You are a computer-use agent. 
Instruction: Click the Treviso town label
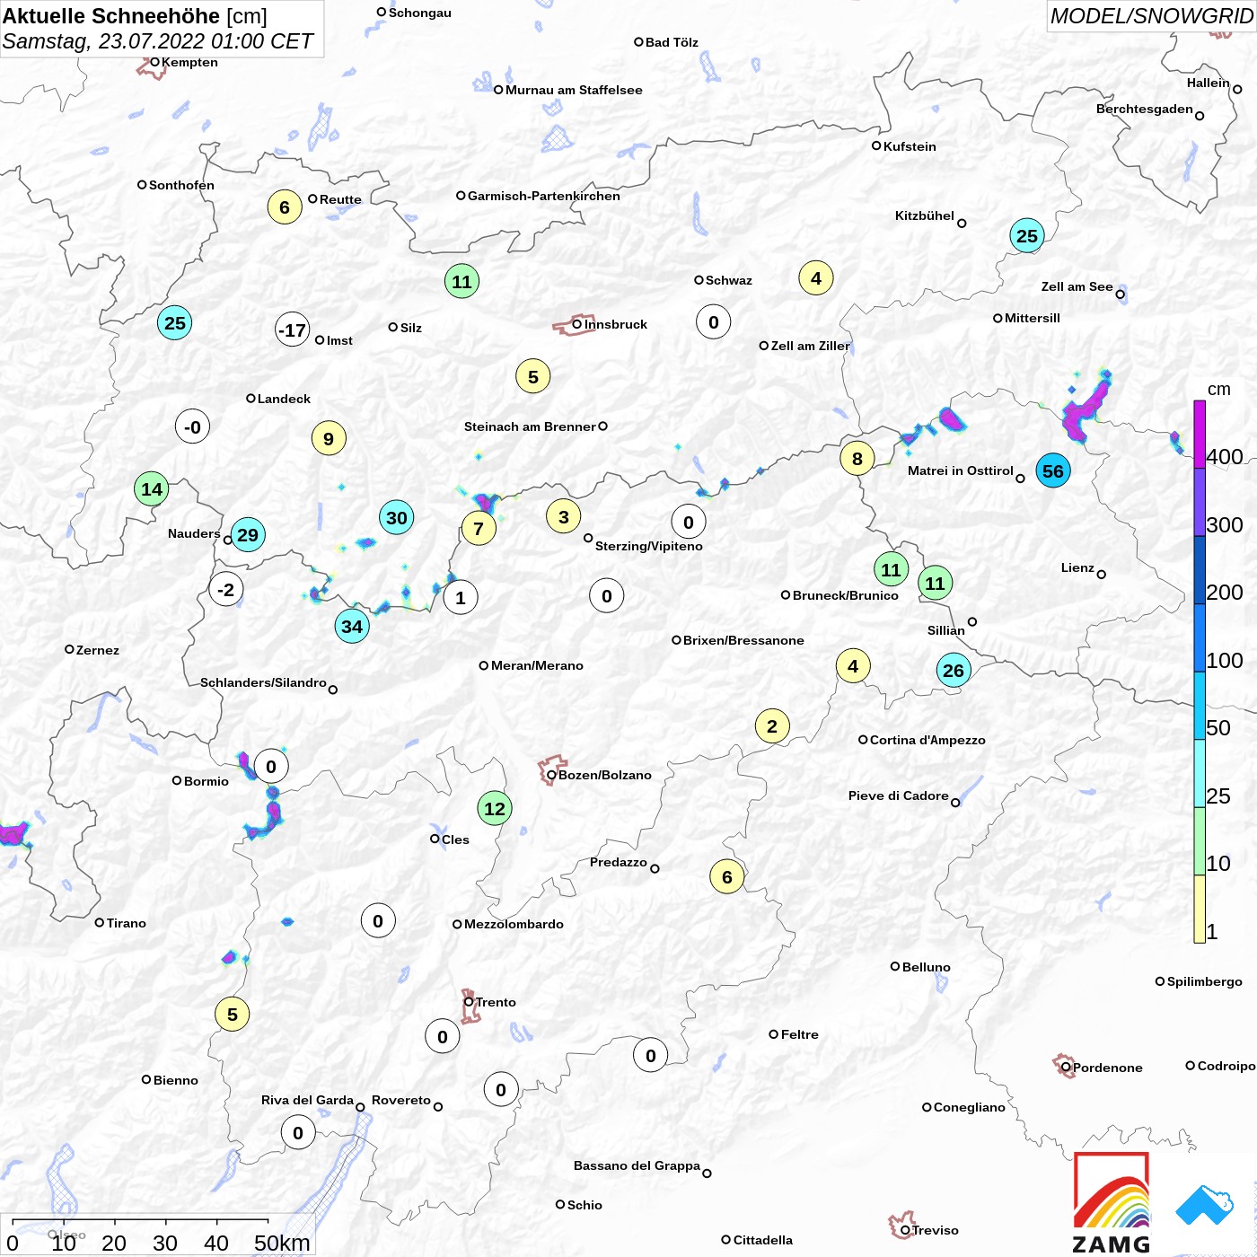(x=935, y=1230)
